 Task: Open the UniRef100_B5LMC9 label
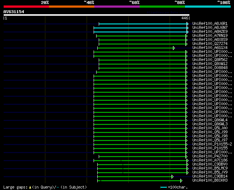(210, 168)
